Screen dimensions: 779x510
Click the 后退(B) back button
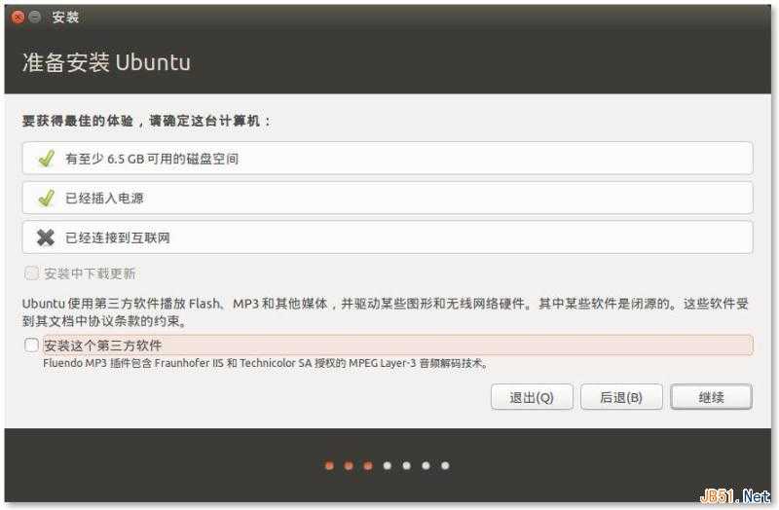pyautogui.click(x=621, y=397)
